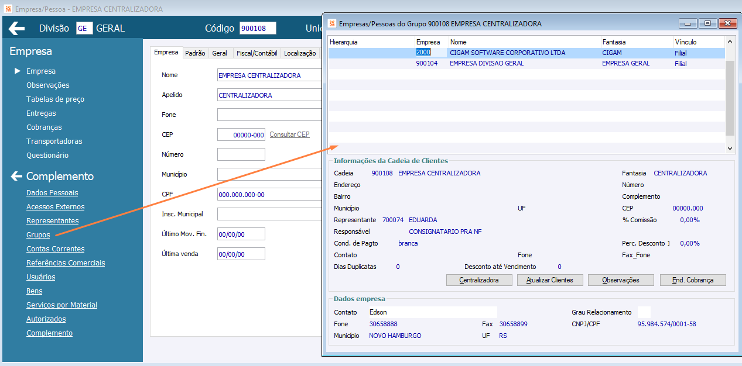Click the Consultar CEP link
The width and height of the screenshot is (742, 366).
tap(290, 134)
